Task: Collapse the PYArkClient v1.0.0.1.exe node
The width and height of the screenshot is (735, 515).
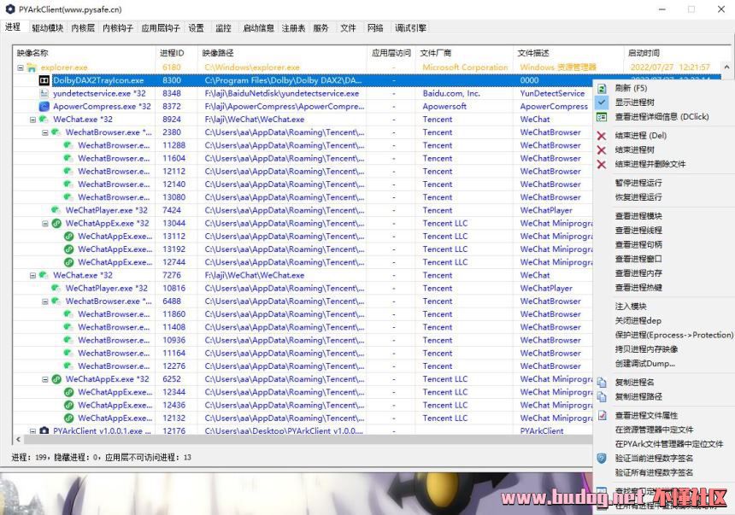Action: [x=32, y=431]
